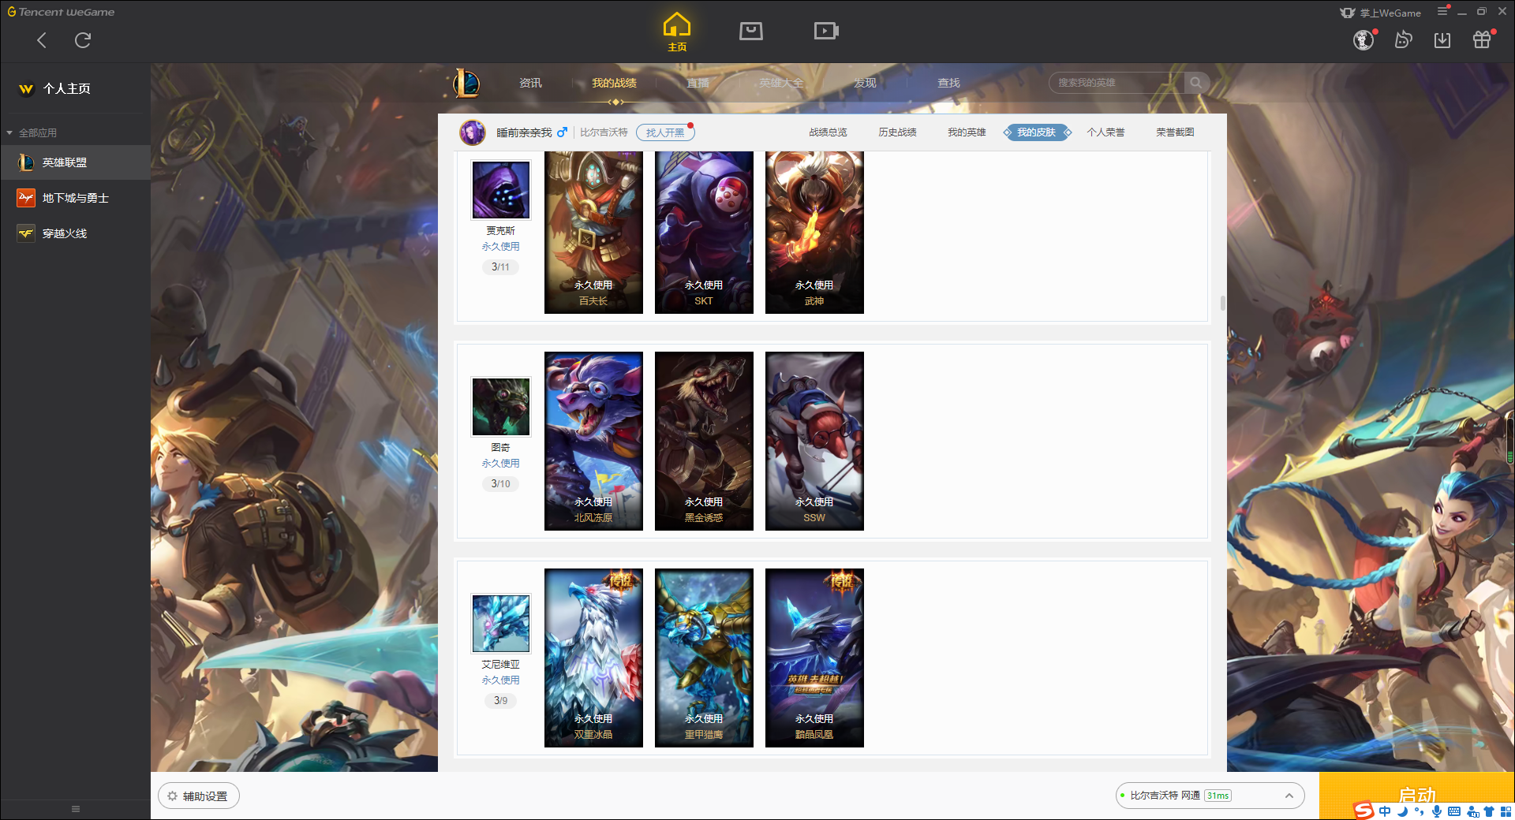Click the 3/11 skin count badge
Screen dimensions: 1515x820
(500, 267)
